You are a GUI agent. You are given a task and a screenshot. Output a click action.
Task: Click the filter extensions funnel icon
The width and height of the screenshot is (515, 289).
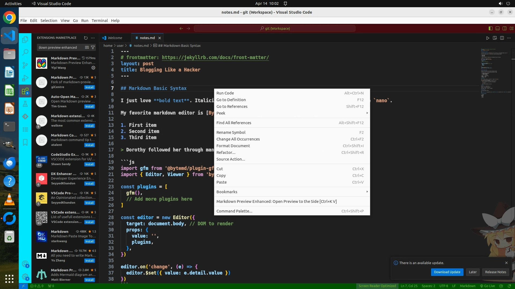coord(93,47)
